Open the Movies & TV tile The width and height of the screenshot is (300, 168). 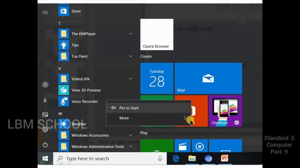tap(182, 146)
